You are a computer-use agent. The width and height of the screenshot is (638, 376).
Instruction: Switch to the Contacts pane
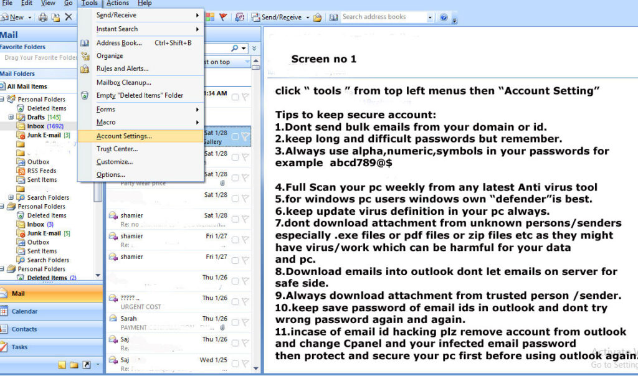click(x=25, y=329)
